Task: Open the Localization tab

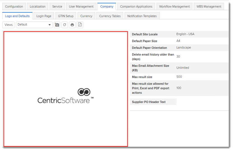Action: click(x=38, y=6)
